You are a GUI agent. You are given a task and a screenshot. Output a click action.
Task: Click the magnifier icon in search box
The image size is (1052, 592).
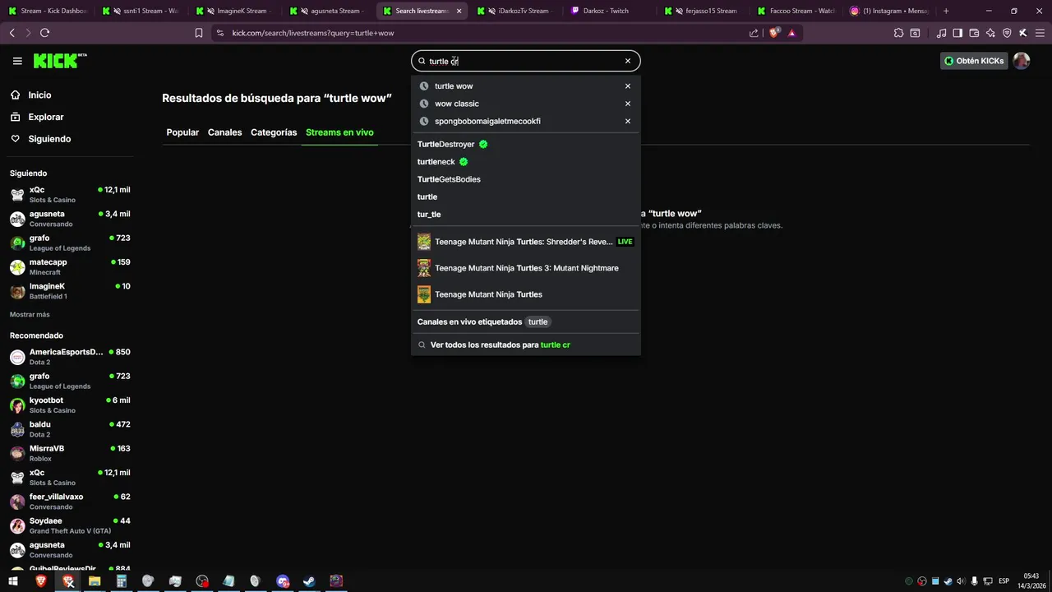point(422,61)
